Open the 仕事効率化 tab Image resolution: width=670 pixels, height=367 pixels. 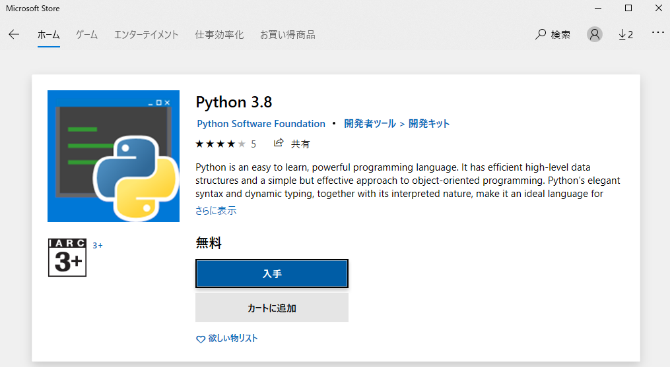pos(219,34)
